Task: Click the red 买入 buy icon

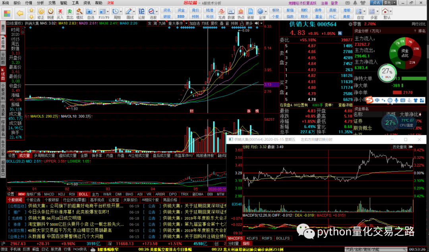Action: coord(60,12)
